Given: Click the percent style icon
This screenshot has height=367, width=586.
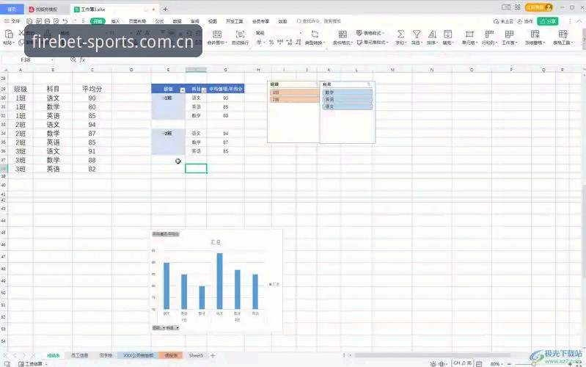Looking at the screenshot, I should (271, 43).
